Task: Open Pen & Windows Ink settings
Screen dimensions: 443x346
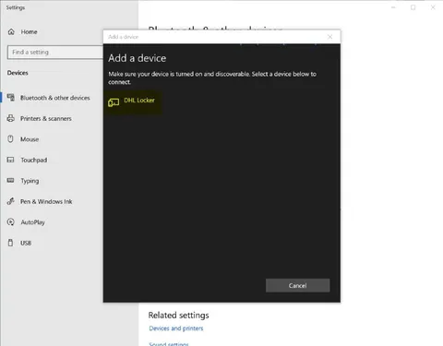Action: tap(46, 201)
